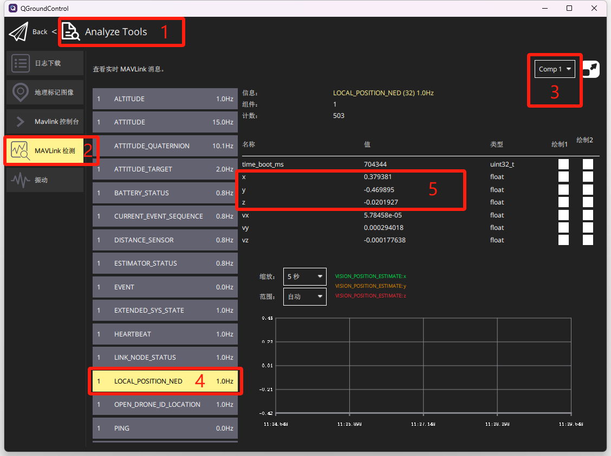Viewport: 611px width, 456px height.
Task: Click the MAVLink inspector chart icon
Action: click(x=20, y=150)
